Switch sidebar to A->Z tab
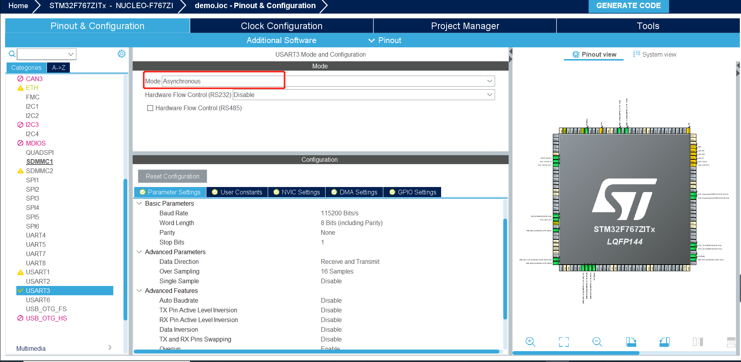741x362 pixels. pos(59,68)
